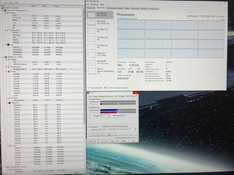
Task: Enable the single thread Reference checkbox
Action: [91, 104]
